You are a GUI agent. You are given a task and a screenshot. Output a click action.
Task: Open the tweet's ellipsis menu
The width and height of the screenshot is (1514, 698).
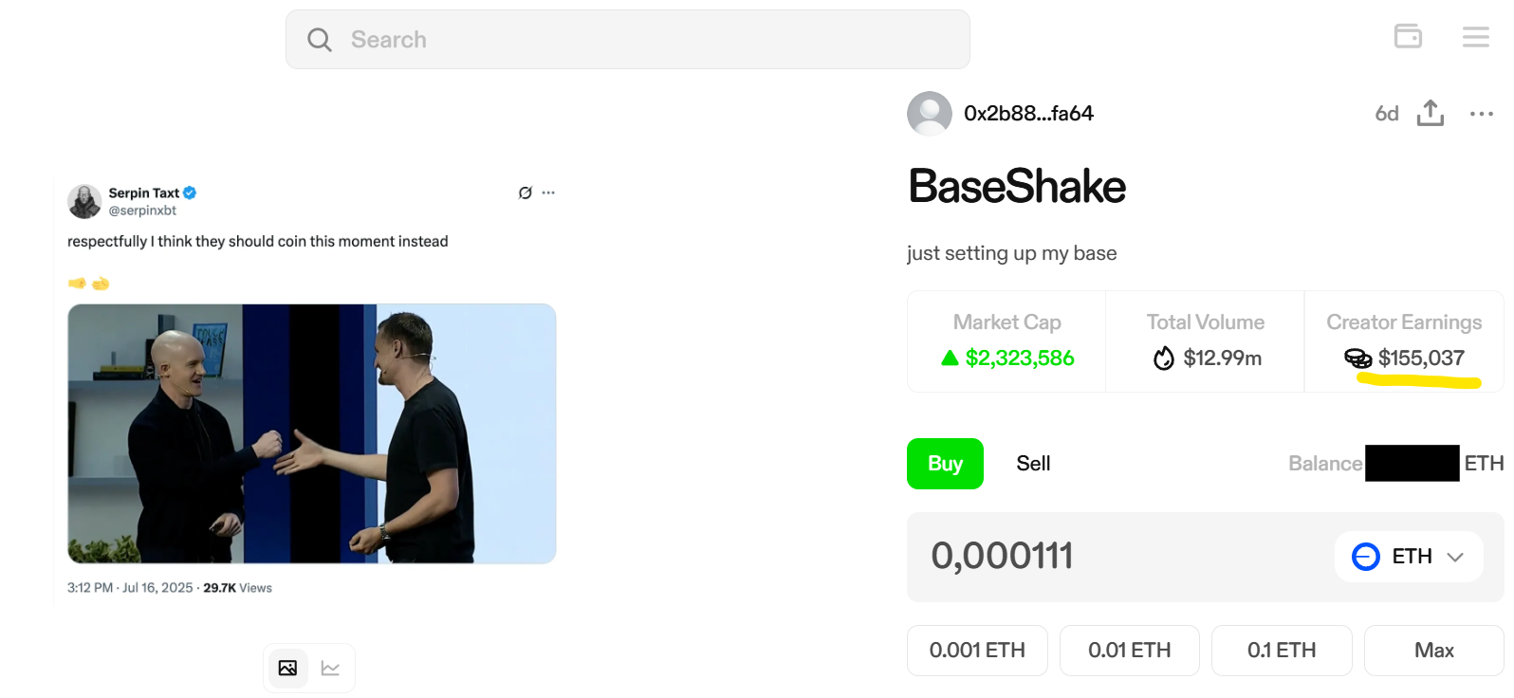point(548,193)
